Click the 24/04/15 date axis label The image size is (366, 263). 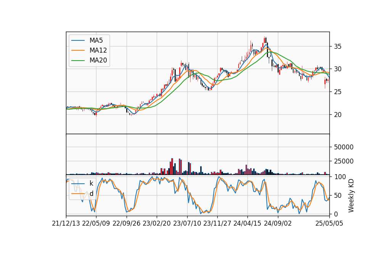coord(247,224)
